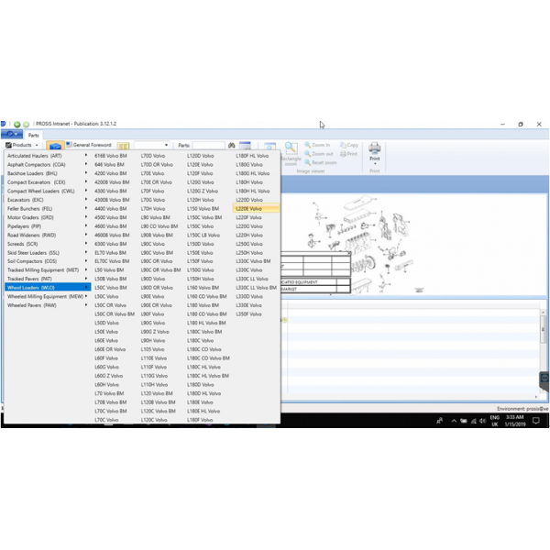Click Zoom In in Image viewer
Image resolution: width=550 pixels, height=550 pixels.
[x=317, y=145]
